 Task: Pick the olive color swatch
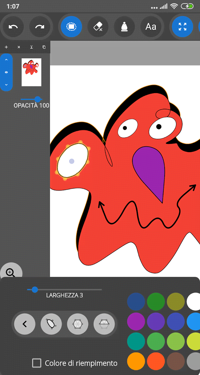[176, 301]
